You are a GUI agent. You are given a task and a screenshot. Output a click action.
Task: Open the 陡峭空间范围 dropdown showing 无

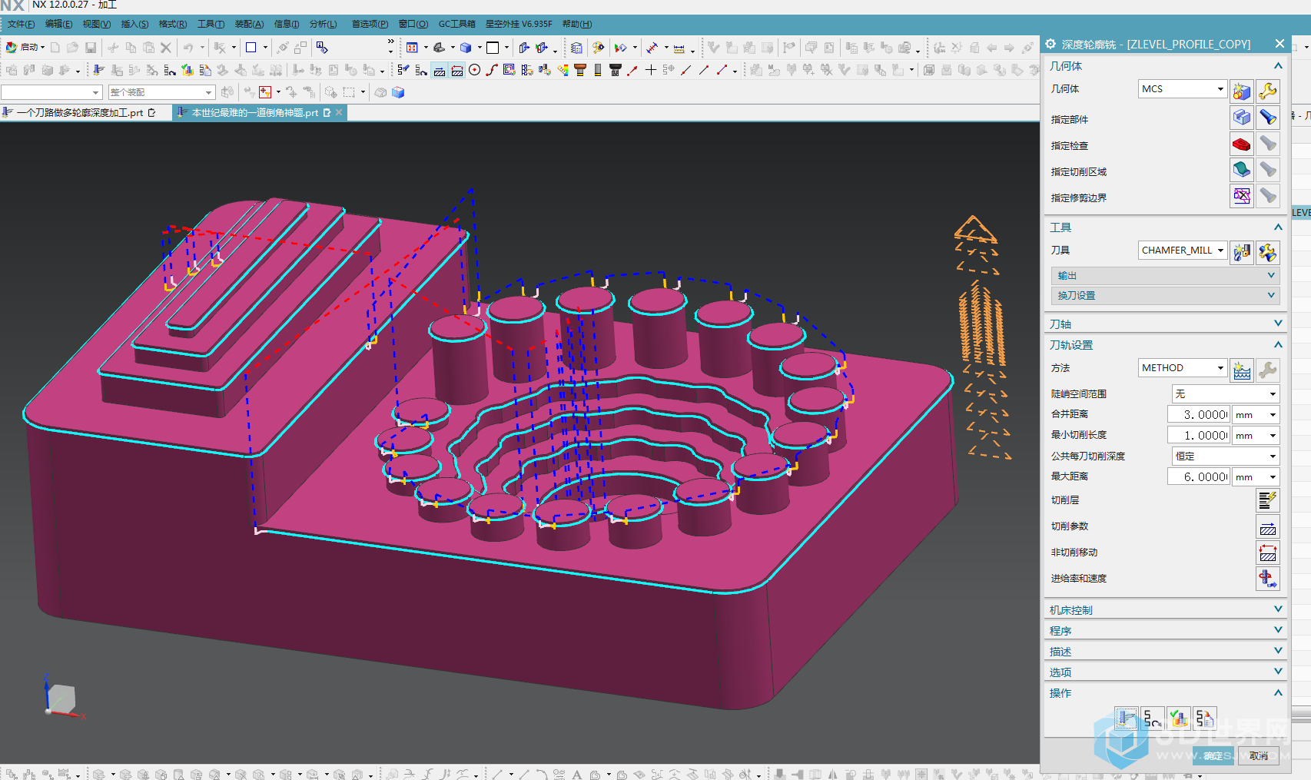coord(1225,393)
